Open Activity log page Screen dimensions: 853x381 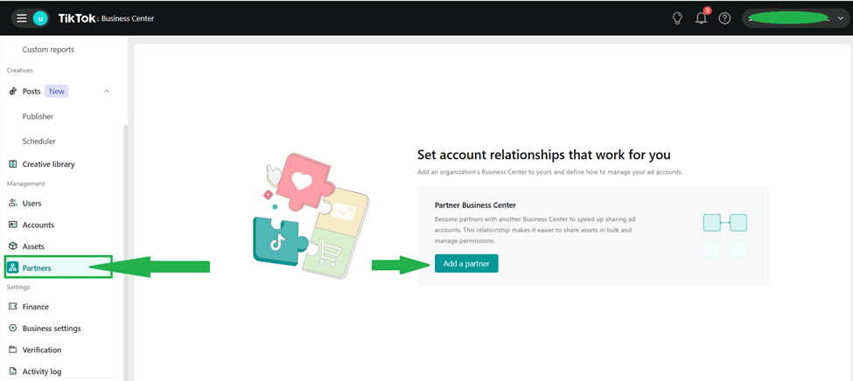coord(41,371)
